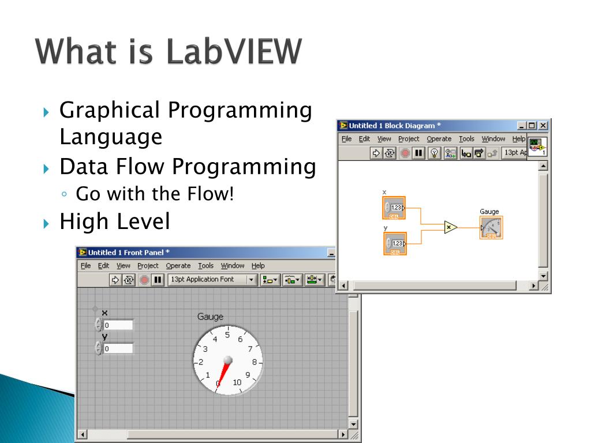Click Abort Execution in Block Diagram toolbar
The image size is (591, 443).
tap(405, 152)
